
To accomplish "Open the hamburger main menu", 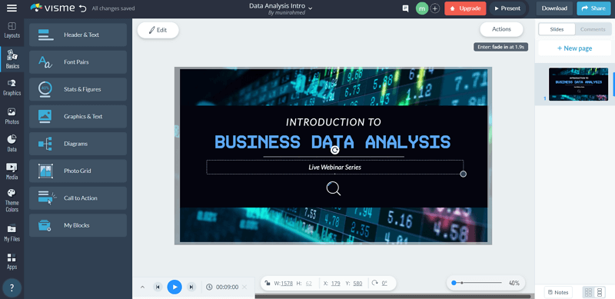I will click(x=12, y=8).
